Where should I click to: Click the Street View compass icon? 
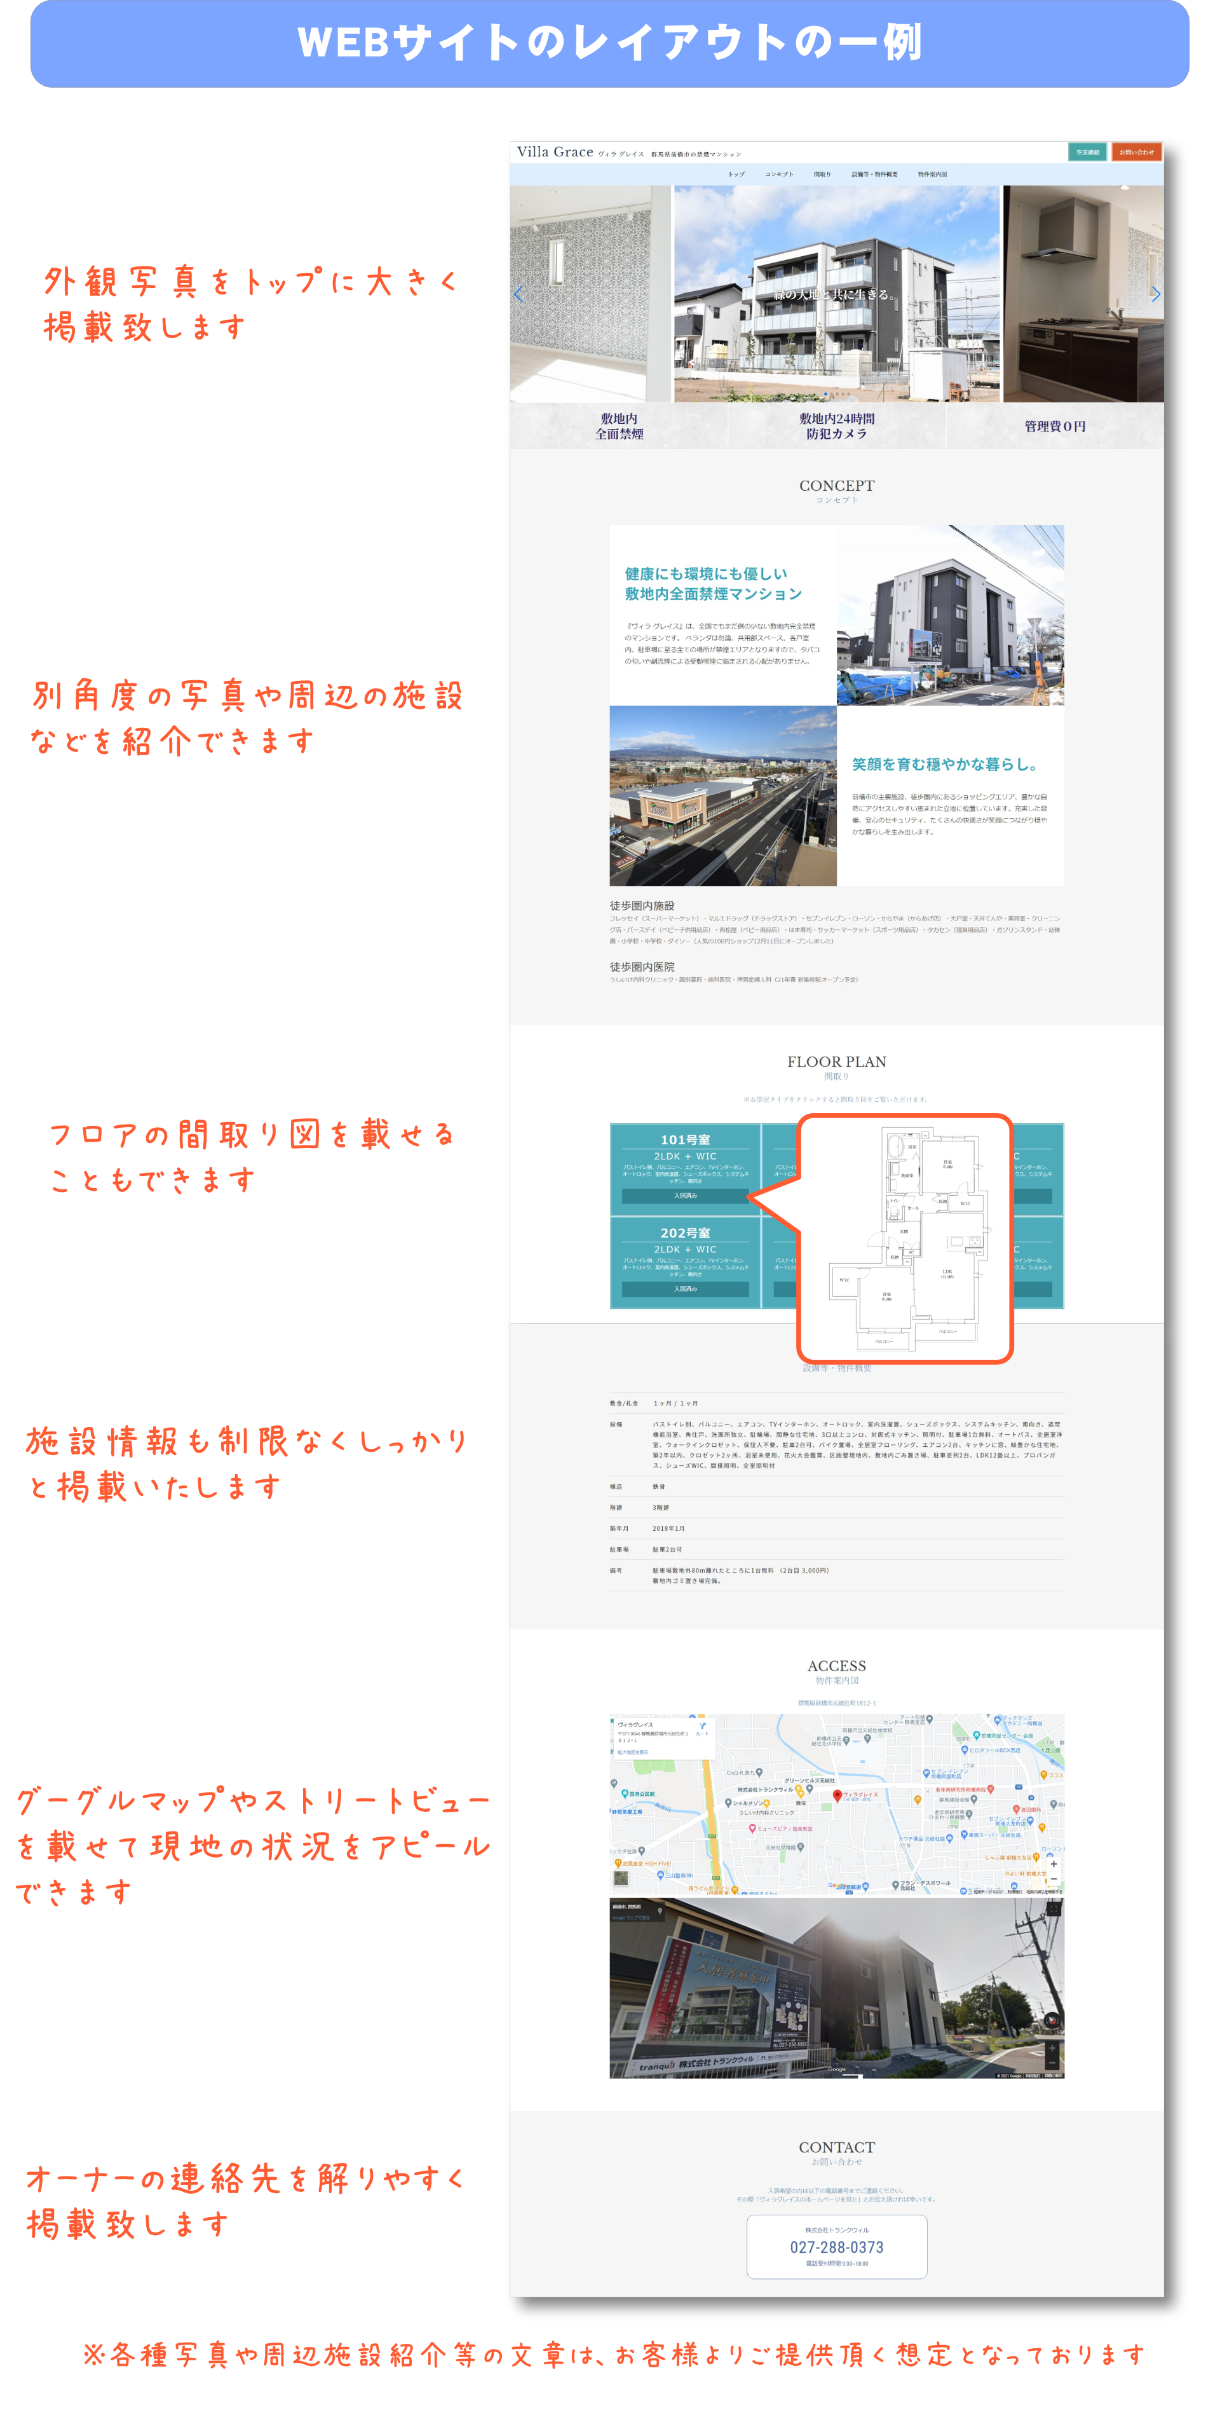click(1052, 2020)
